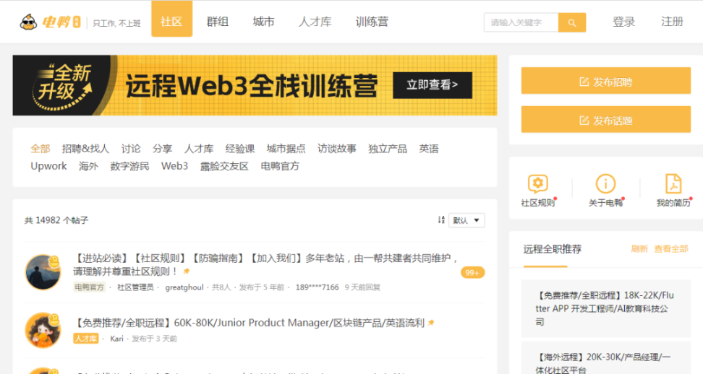Screen dimensions: 703x374
Task: Click avatar of the 进站必读 post author
Action: pyautogui.click(x=43, y=272)
